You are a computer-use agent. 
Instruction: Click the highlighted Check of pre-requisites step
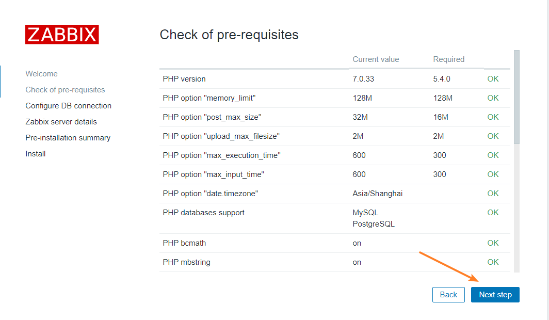coord(65,89)
